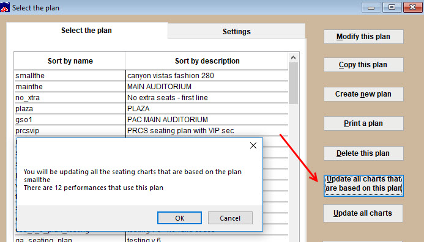Click the Update all charts button

363,213
